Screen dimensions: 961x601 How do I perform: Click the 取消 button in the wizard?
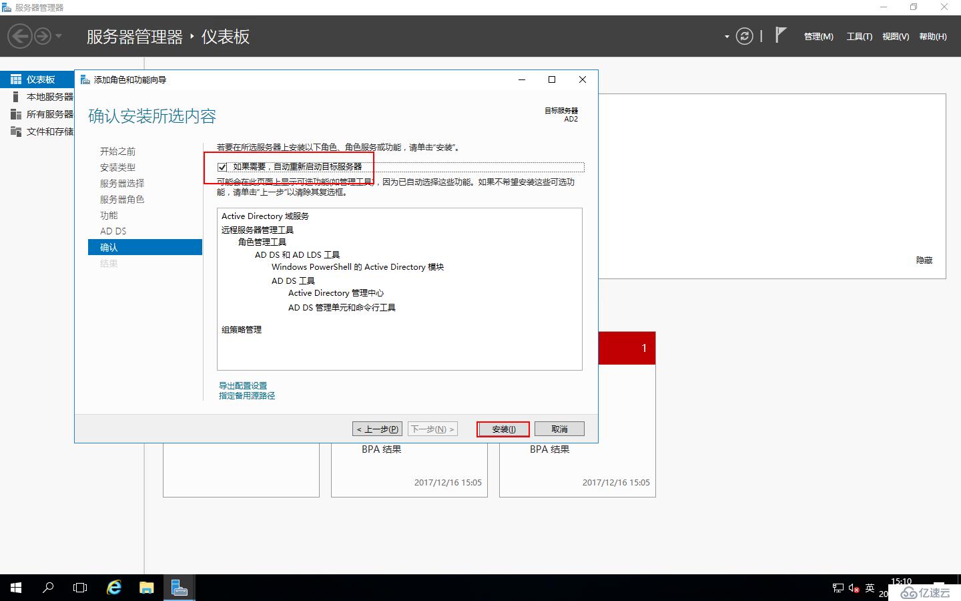[x=559, y=429]
